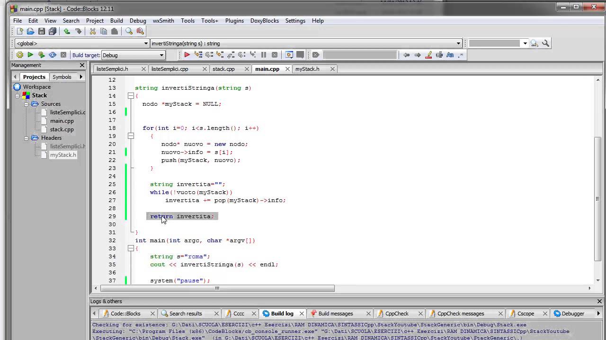Click the Copy icon in toolbar

tap(104, 31)
